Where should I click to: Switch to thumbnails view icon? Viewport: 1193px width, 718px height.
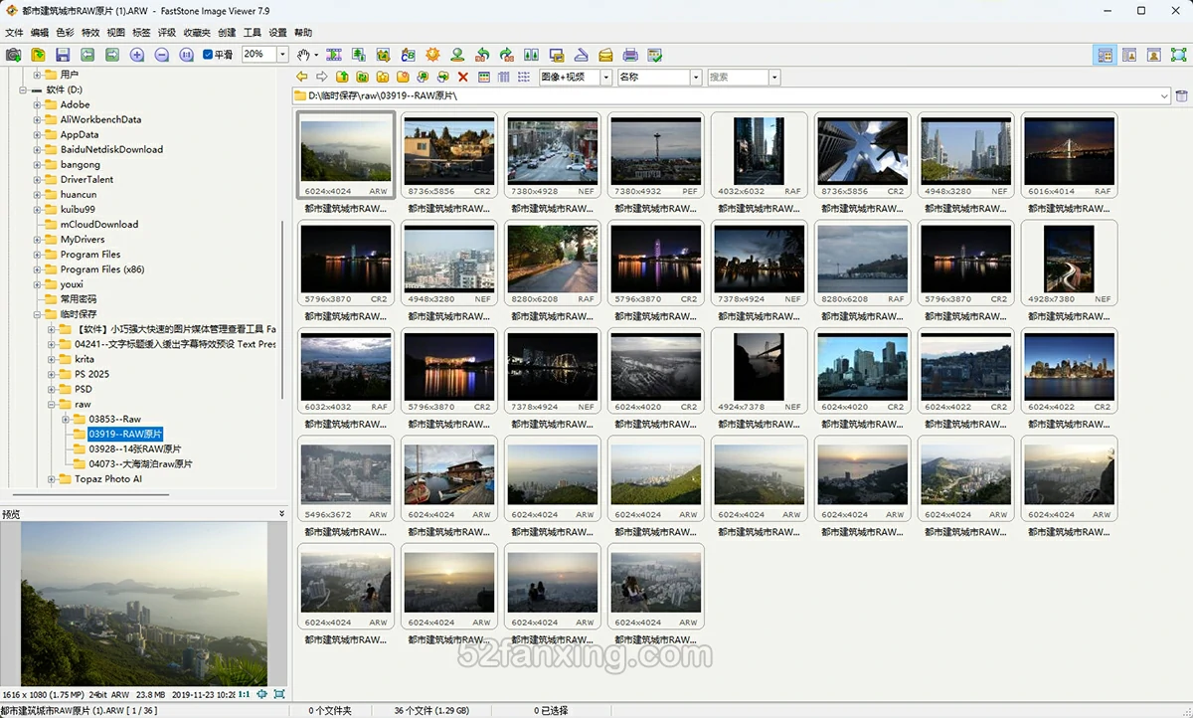pos(483,77)
